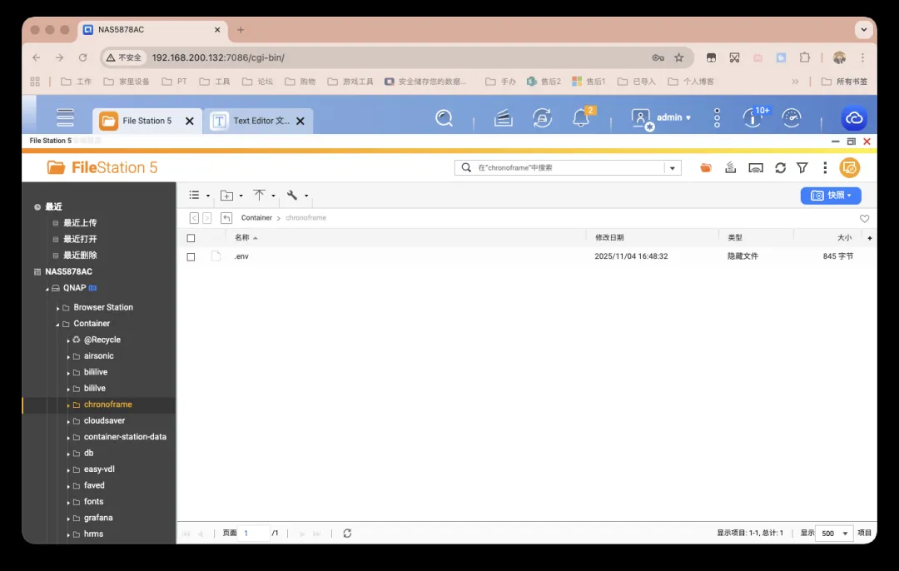The height and width of the screenshot is (571, 899).
Task: Toggle the select-all checkbox in header
Action: pos(191,238)
